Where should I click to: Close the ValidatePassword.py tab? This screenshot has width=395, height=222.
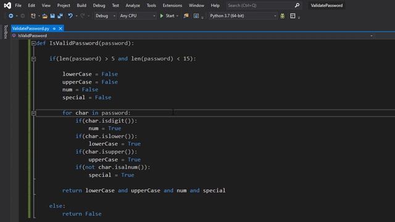(x=60, y=28)
